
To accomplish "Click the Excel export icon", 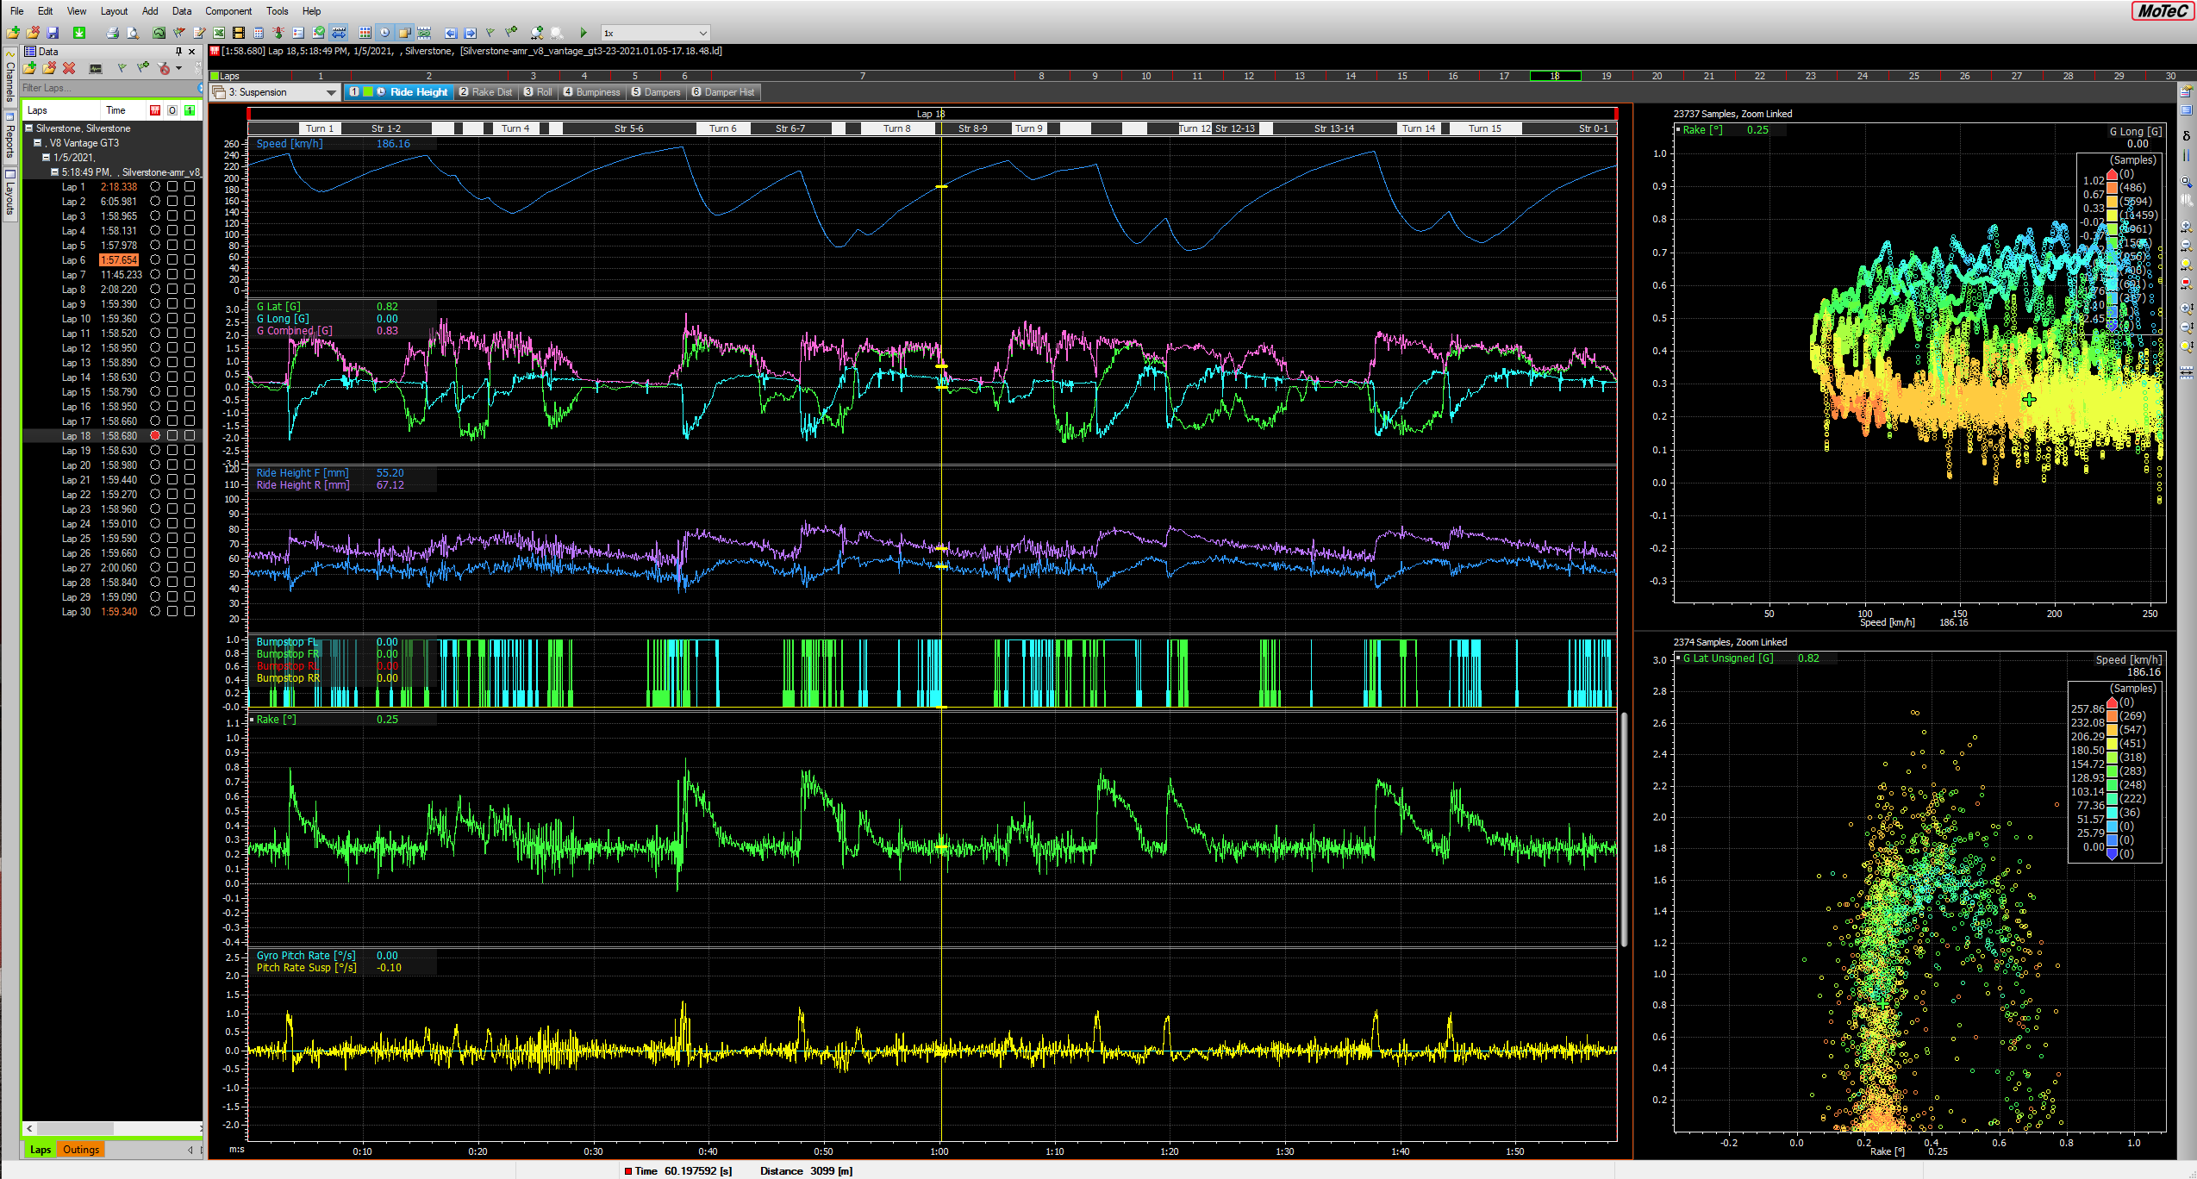I will pyautogui.click(x=219, y=33).
